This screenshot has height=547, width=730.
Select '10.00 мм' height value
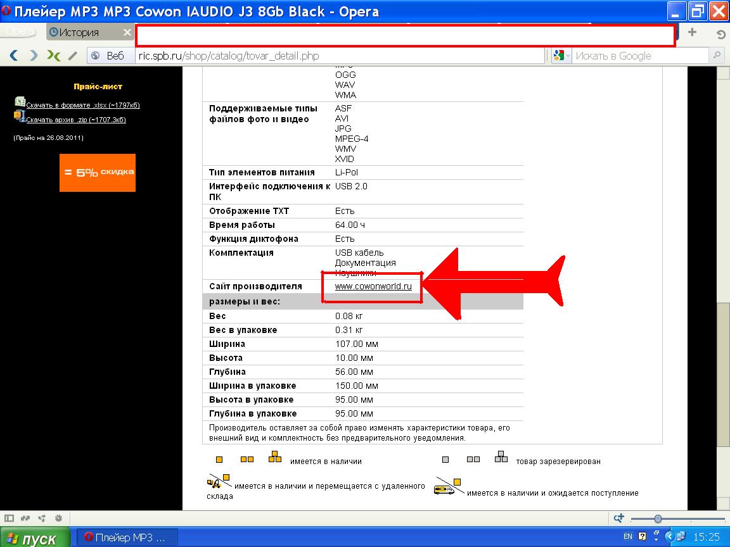[354, 358]
